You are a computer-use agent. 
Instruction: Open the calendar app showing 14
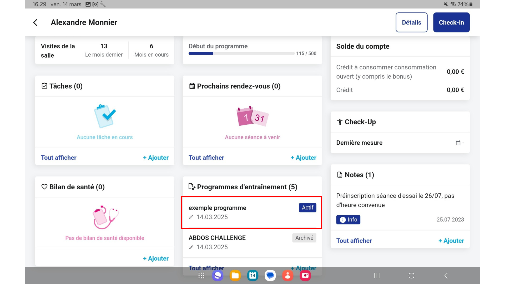[252, 276]
